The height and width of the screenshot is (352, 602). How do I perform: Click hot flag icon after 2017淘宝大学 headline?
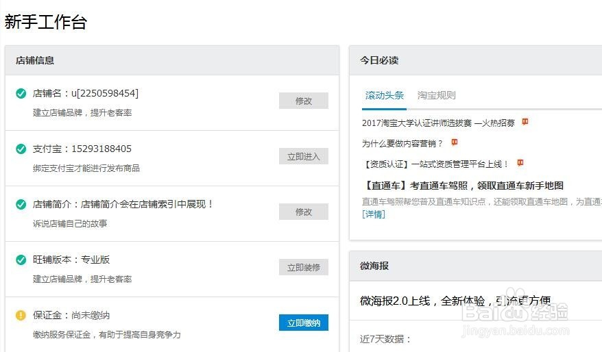(x=525, y=122)
